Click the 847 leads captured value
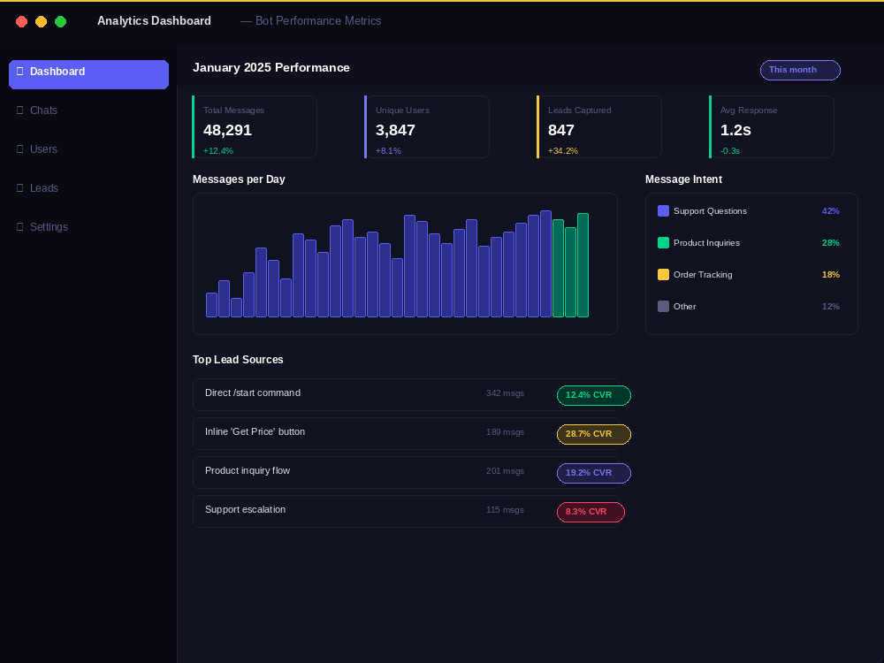This screenshot has height=663, width=884. (x=561, y=130)
